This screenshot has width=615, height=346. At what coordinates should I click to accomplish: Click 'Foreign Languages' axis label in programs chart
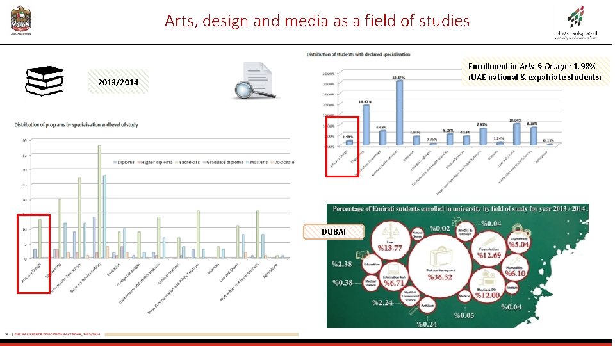coord(129,275)
